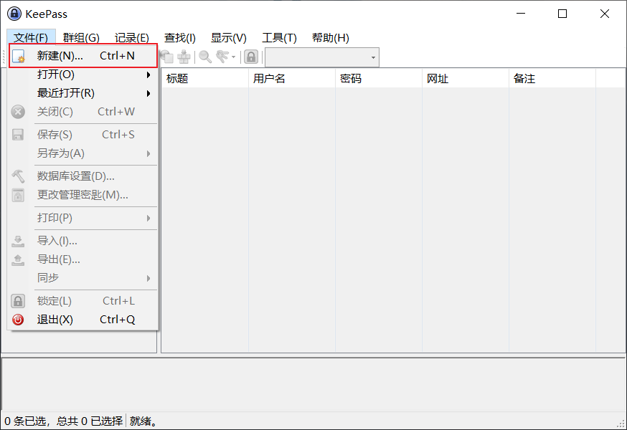This screenshot has height=430, width=627.
Task: Click the magnifier search toolbar icon
Action: 205,57
